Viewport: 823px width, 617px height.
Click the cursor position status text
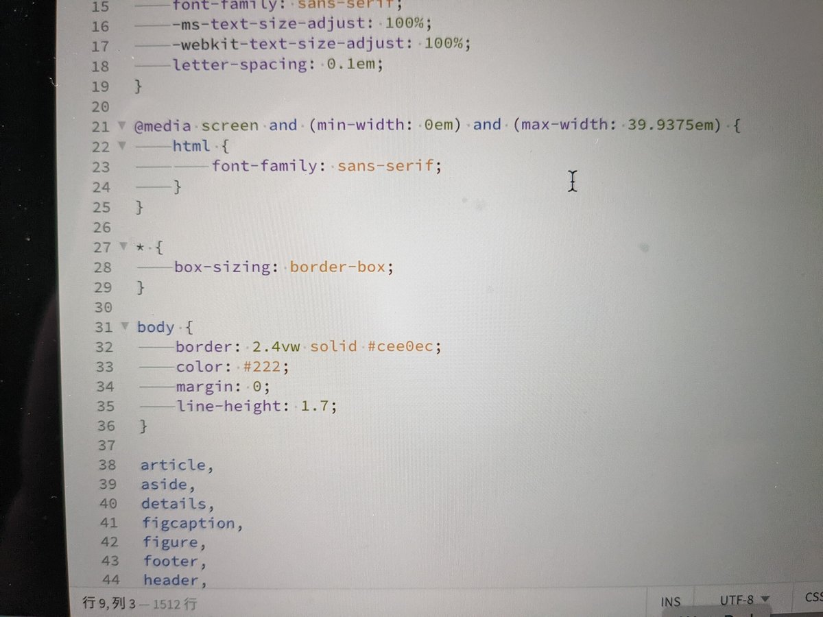pyautogui.click(x=140, y=603)
